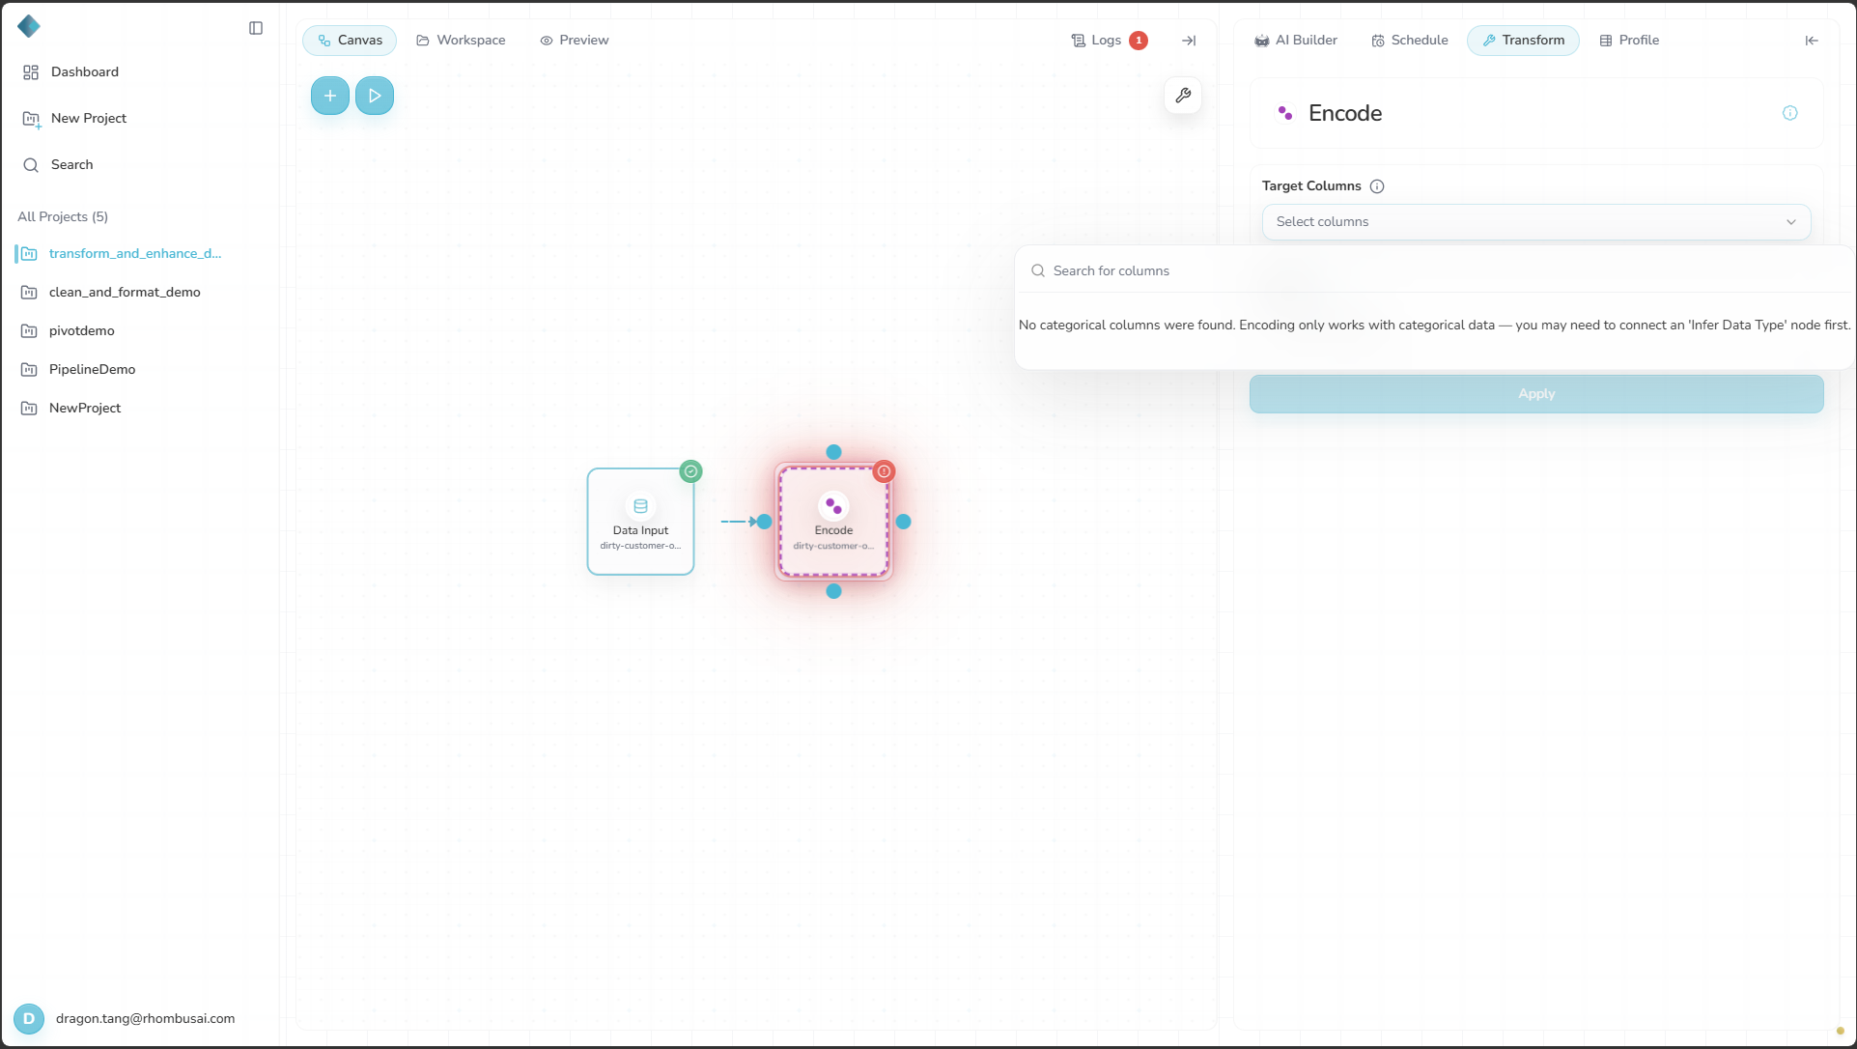Click Encode node bottom connector handle
The height and width of the screenshot is (1049, 1857).
834,591
